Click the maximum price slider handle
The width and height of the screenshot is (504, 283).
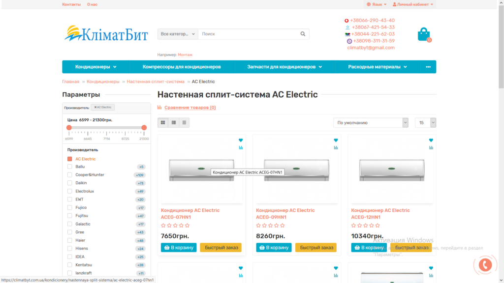tap(144, 128)
